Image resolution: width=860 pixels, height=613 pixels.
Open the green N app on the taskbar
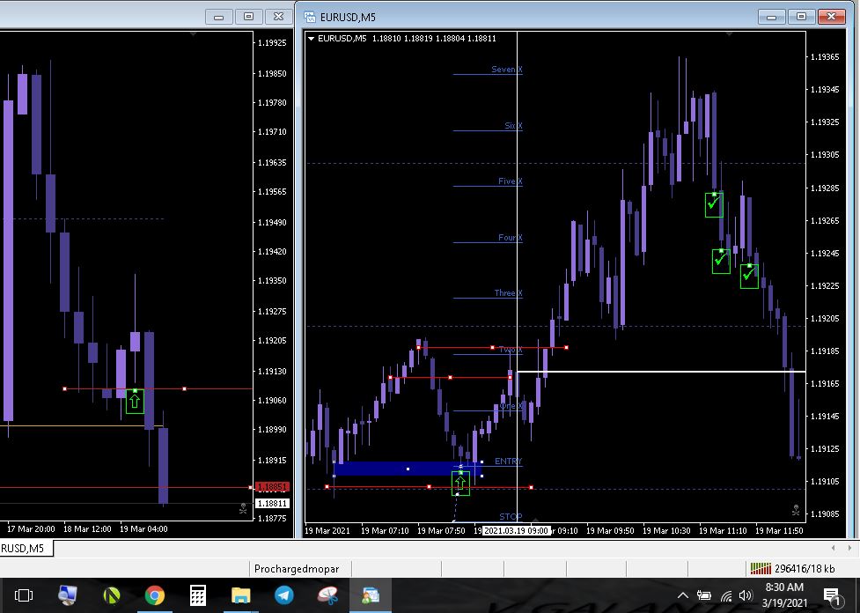click(112, 595)
